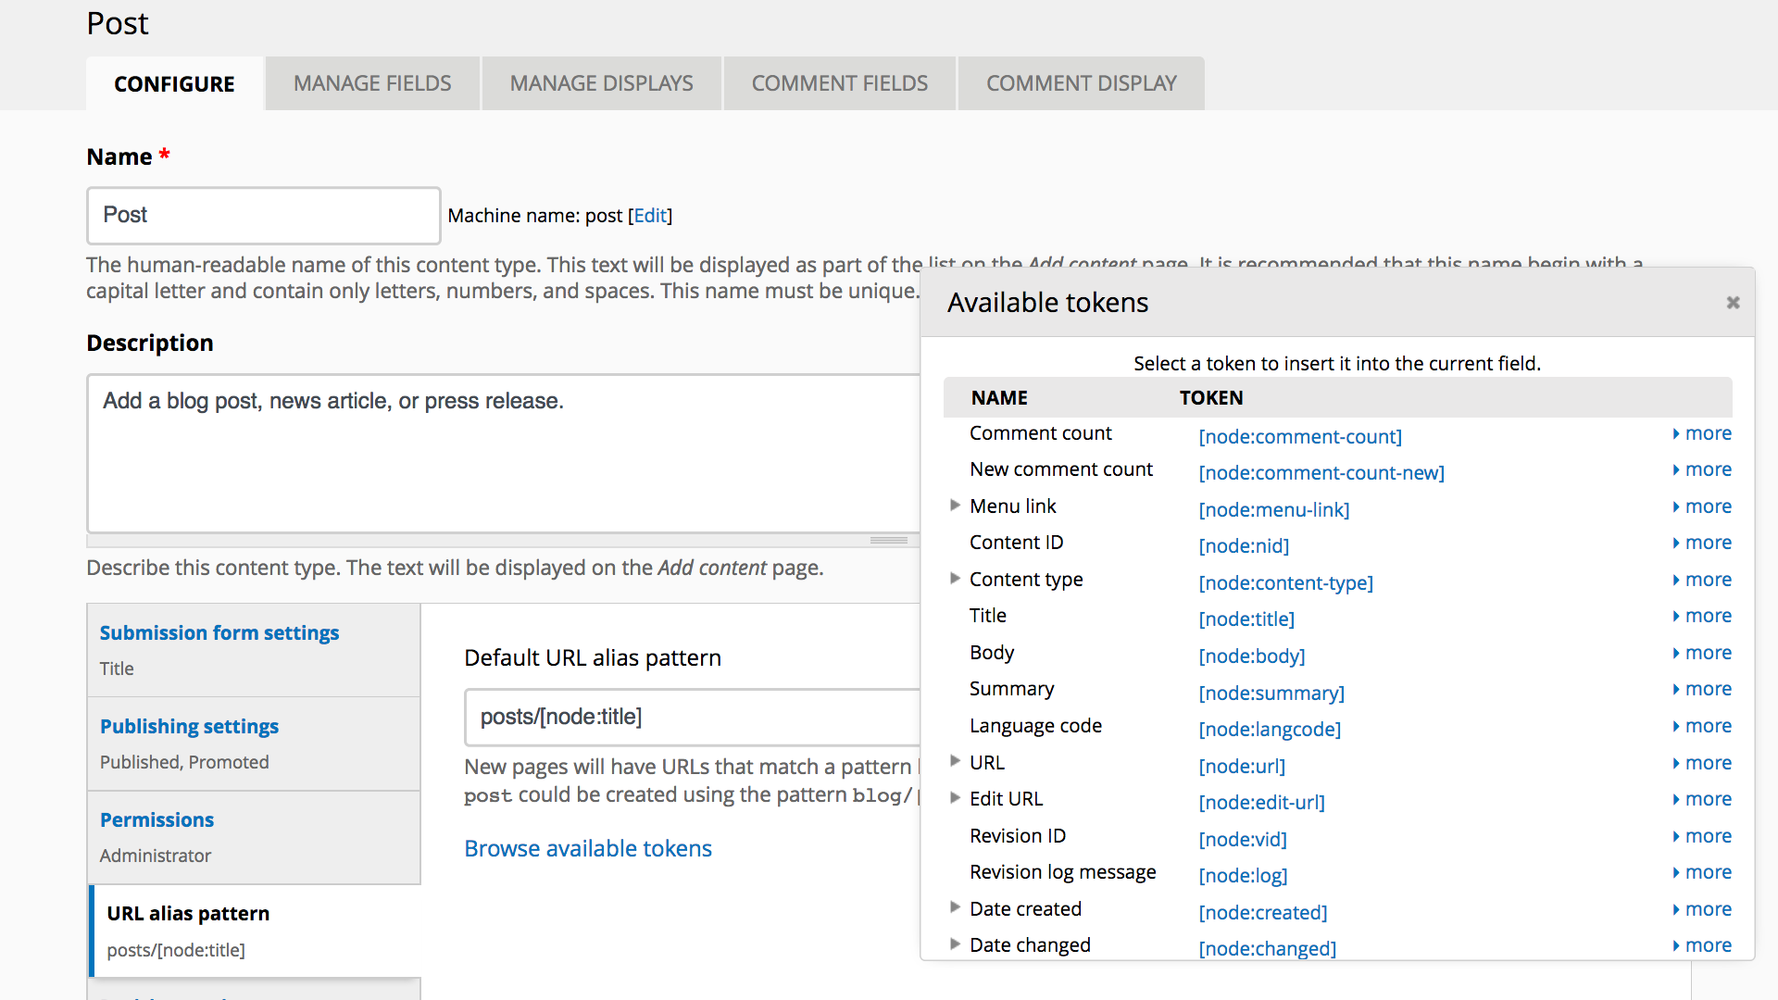The width and height of the screenshot is (1778, 1000).
Task: Expand the Date created token row
Action: point(955,907)
